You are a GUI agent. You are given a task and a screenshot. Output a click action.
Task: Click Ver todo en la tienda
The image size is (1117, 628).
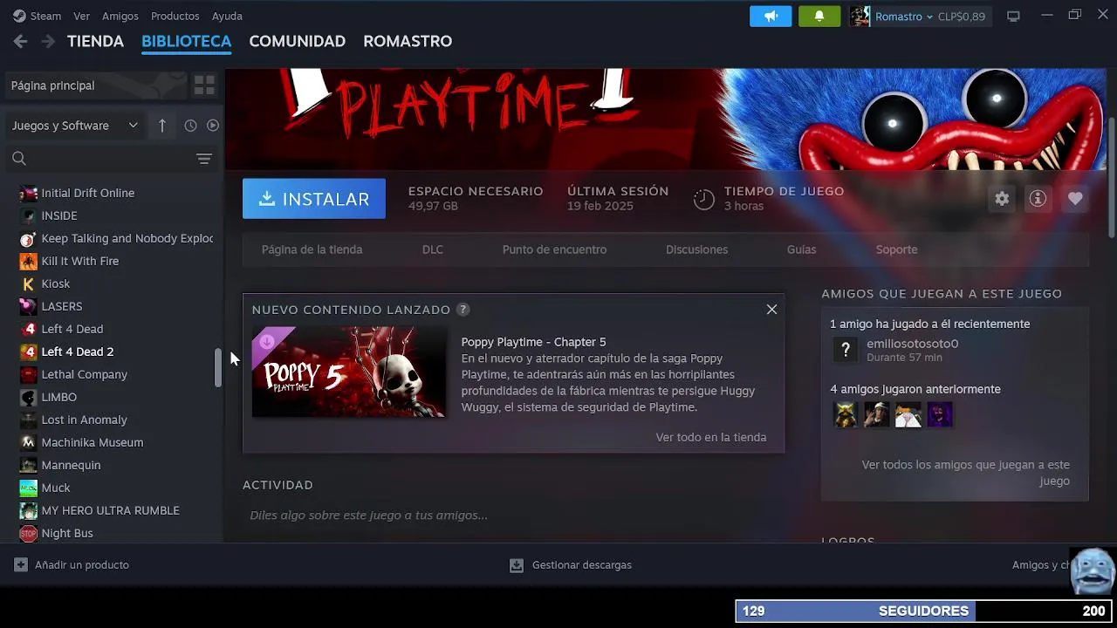[x=711, y=437]
